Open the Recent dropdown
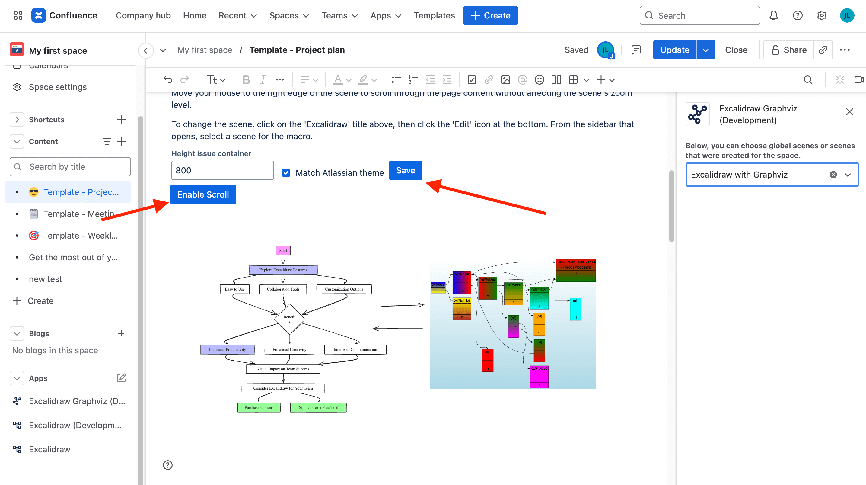 (x=238, y=15)
